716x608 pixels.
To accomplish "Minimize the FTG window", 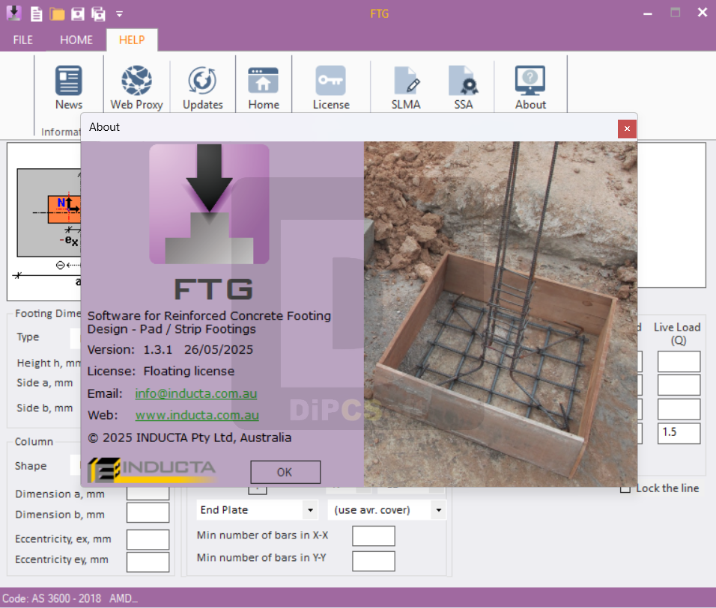I will coord(648,13).
